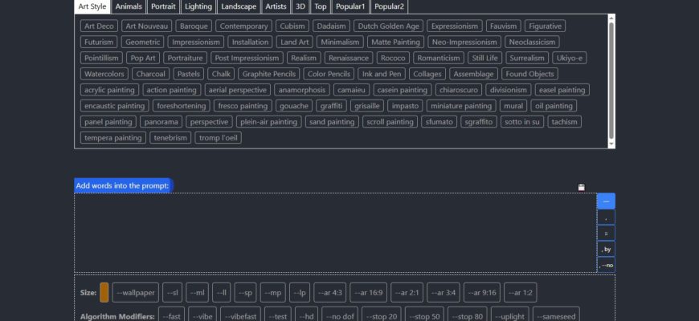Select the double colon separator button

(x=606, y=234)
